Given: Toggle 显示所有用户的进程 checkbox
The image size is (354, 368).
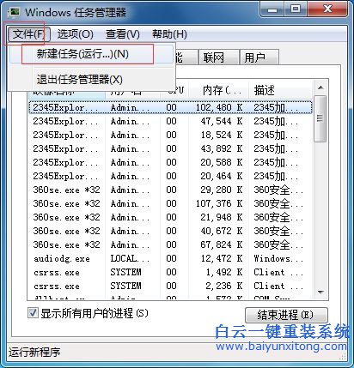Looking at the screenshot, I should (33, 313).
